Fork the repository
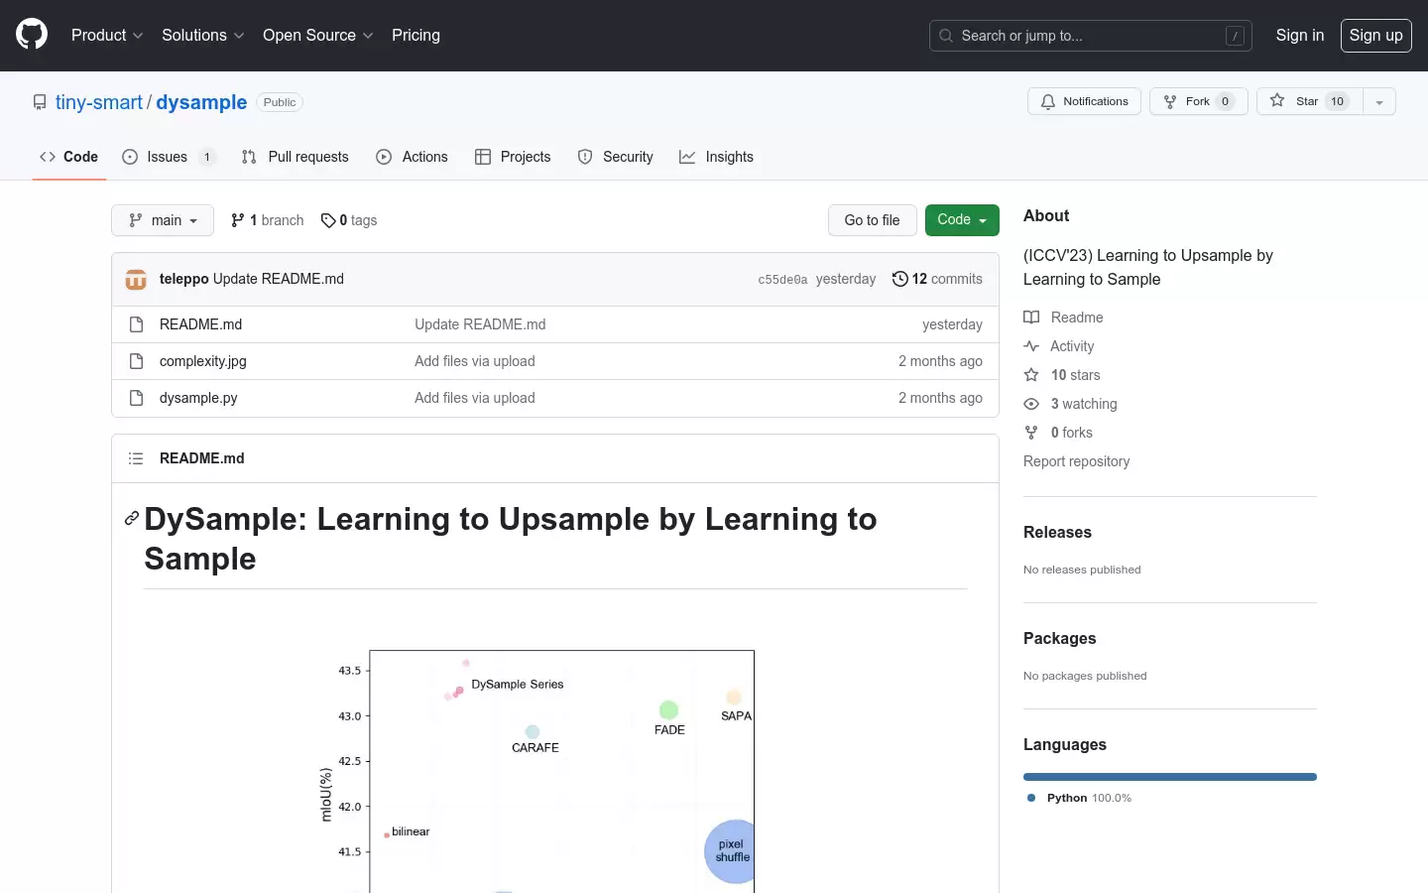 1198,101
